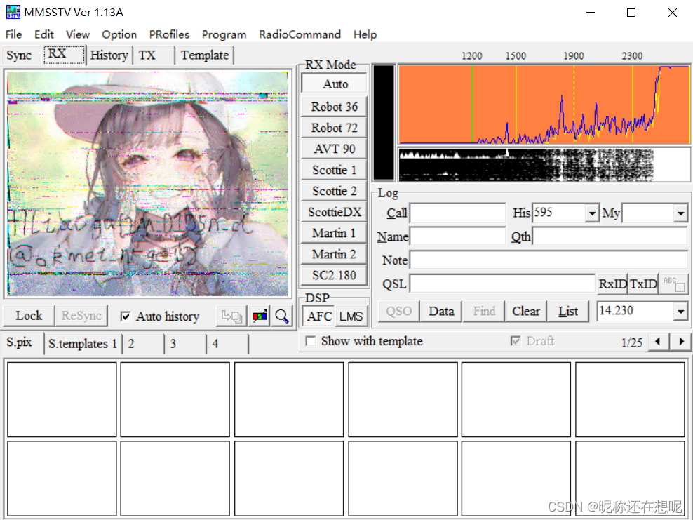Toggle AFC DSP button

tap(319, 316)
